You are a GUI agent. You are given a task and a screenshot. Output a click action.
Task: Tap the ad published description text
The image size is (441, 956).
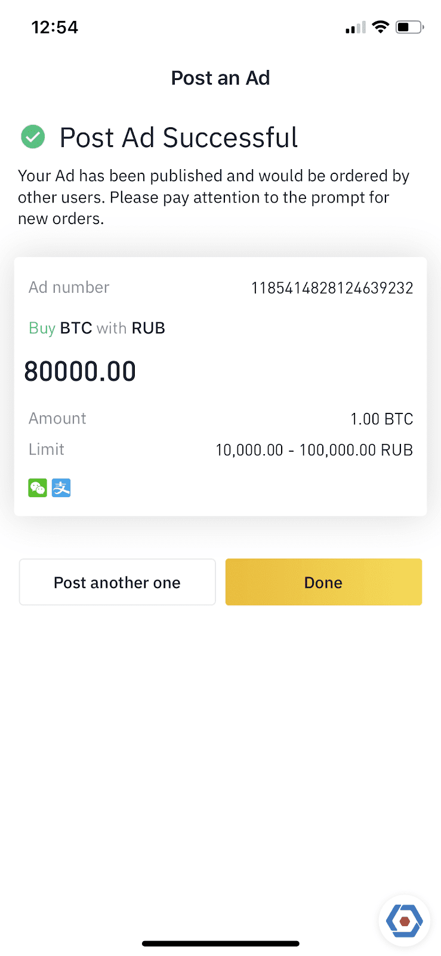[214, 197]
